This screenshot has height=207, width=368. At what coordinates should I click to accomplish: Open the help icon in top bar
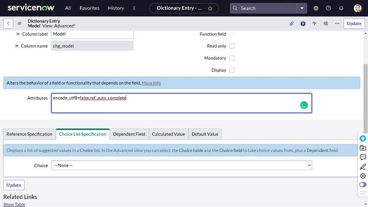[328, 8]
